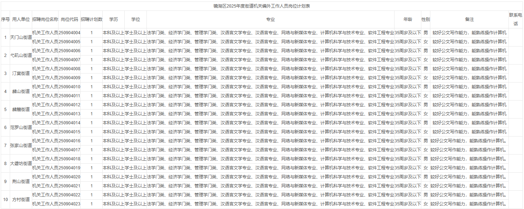Click job code 250904016
This screenshot has width=524, height=209.
(69, 141)
